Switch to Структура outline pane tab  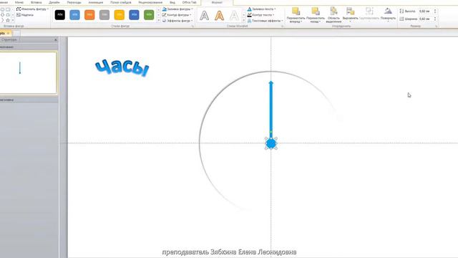[x=9, y=39]
